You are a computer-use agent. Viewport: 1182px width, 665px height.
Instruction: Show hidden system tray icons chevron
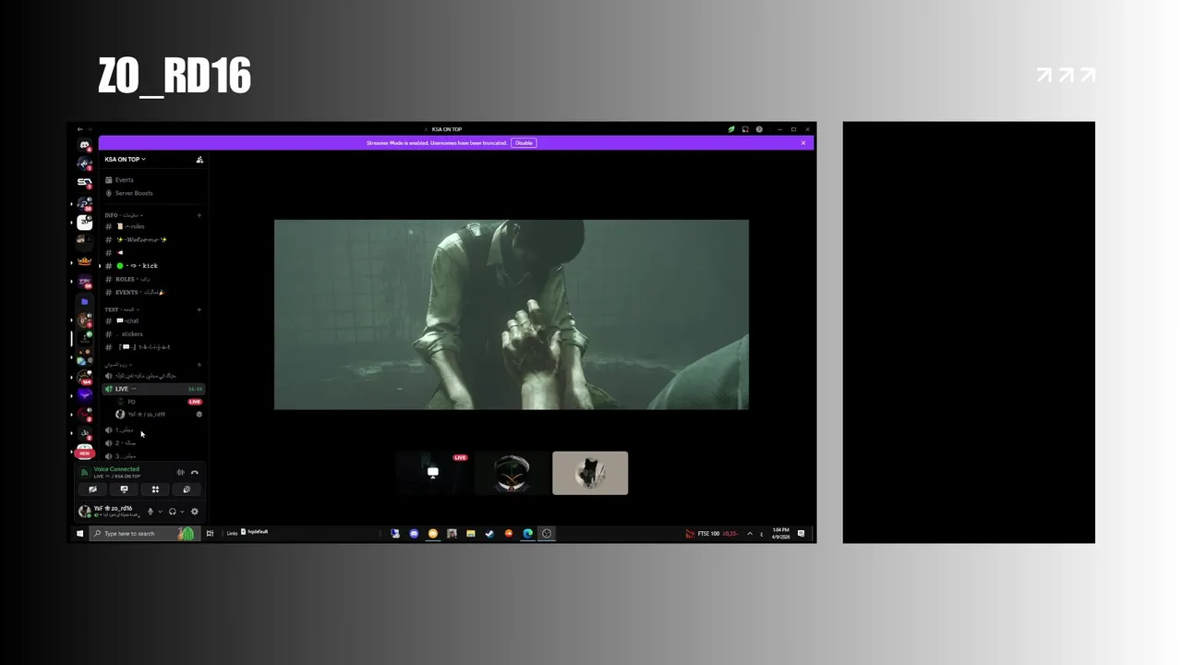pos(749,534)
